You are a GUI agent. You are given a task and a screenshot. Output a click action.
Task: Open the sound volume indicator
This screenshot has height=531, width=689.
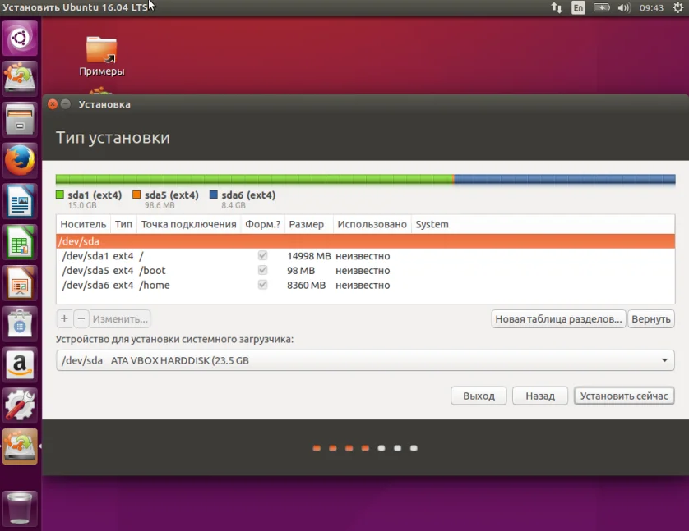click(624, 8)
